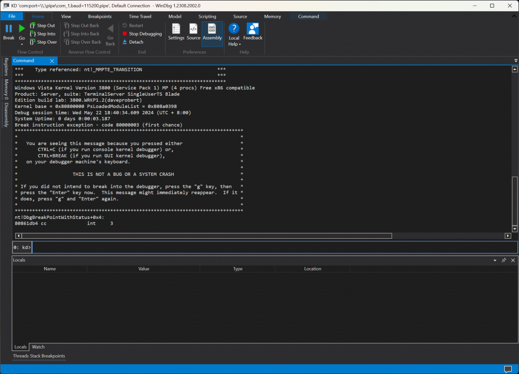
Task: Click the command output scroll up arrow
Action: (x=514, y=69)
